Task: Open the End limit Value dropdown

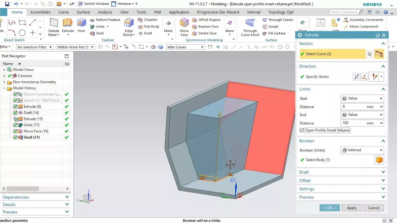Action: point(362,115)
